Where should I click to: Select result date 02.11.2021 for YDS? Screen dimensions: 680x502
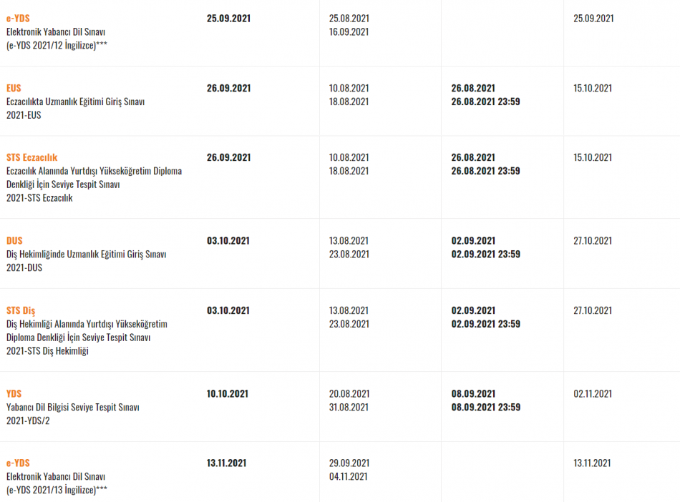click(593, 394)
